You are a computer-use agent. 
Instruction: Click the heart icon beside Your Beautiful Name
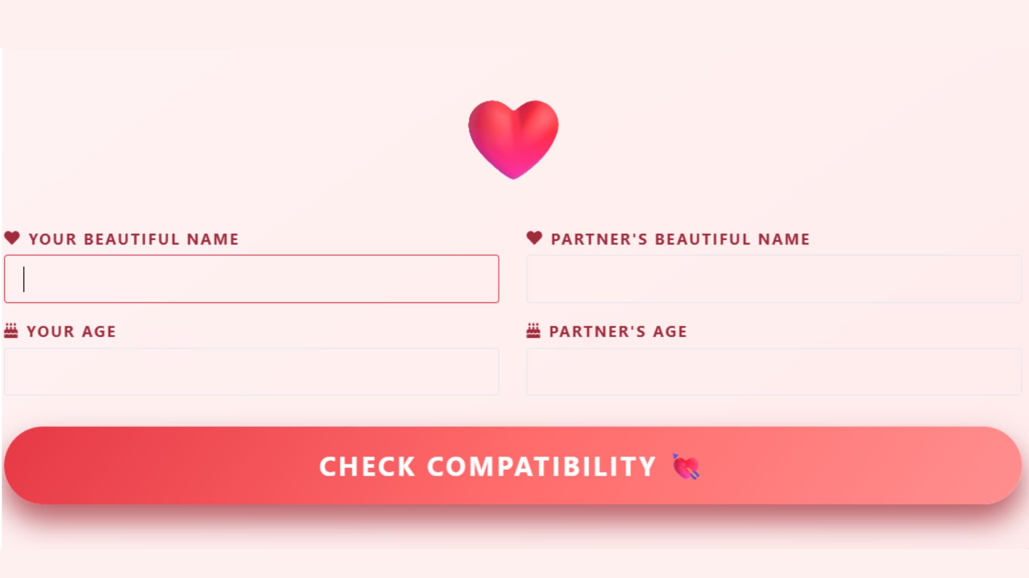pos(12,238)
